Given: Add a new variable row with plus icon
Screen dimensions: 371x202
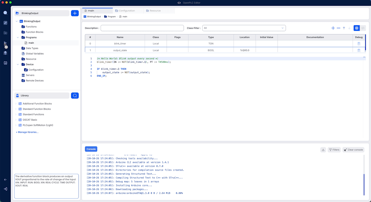Looking at the screenshot, I should [x=333, y=28].
